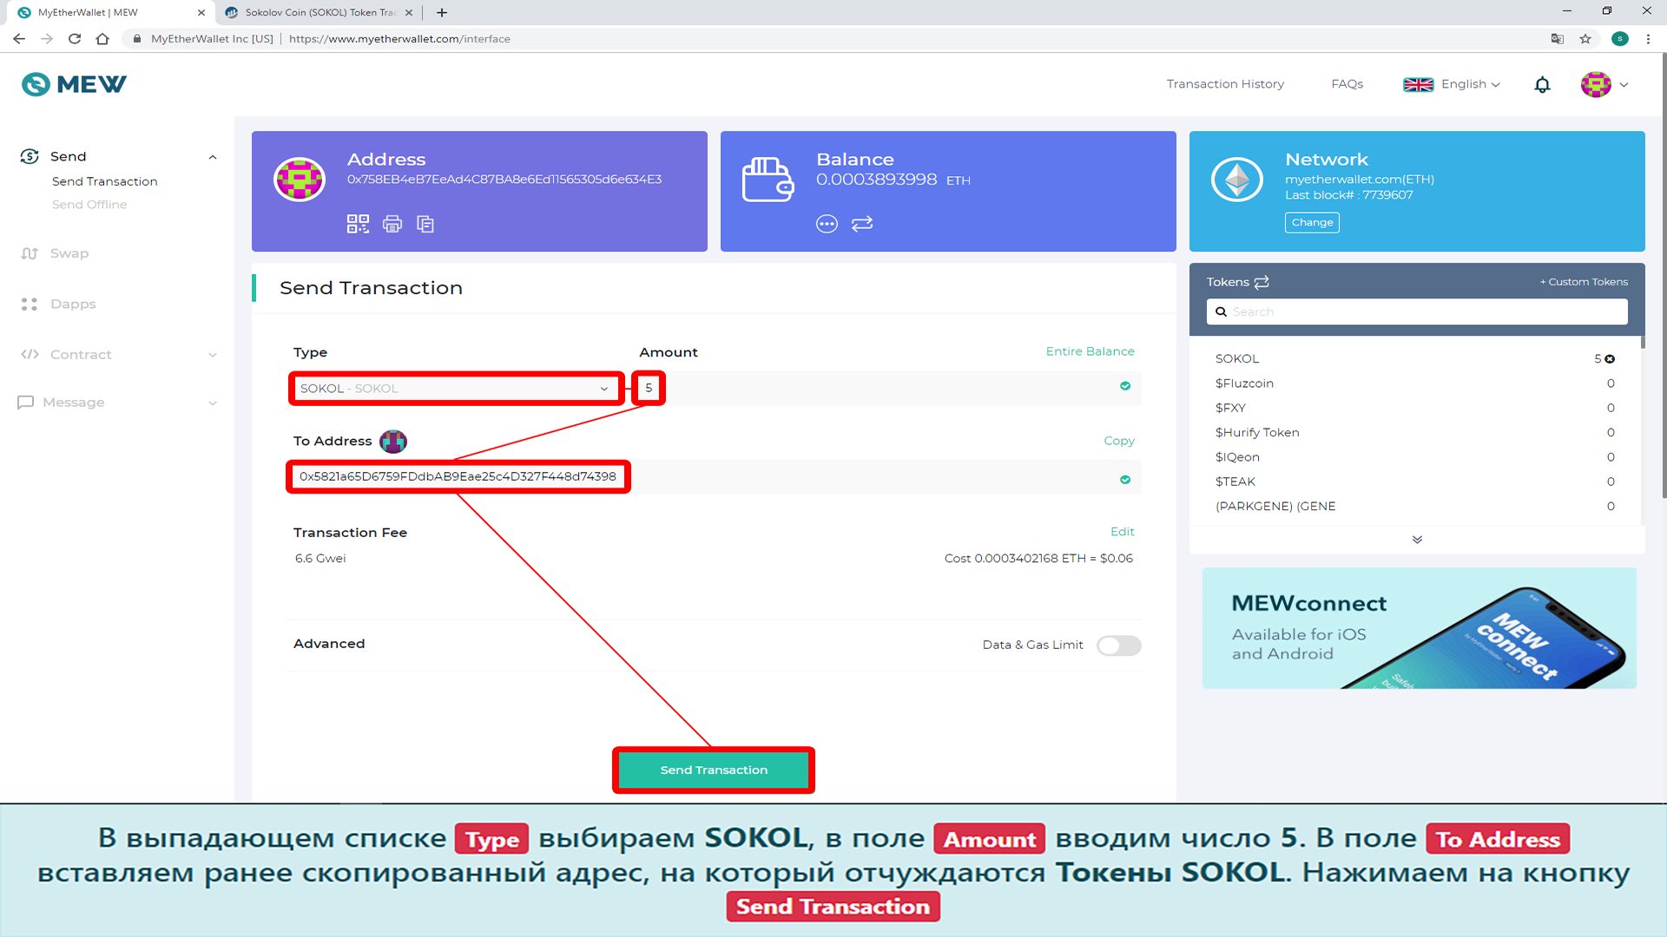Switch to Sokolov Coin browser tab
Image resolution: width=1667 pixels, height=937 pixels.
(x=317, y=12)
